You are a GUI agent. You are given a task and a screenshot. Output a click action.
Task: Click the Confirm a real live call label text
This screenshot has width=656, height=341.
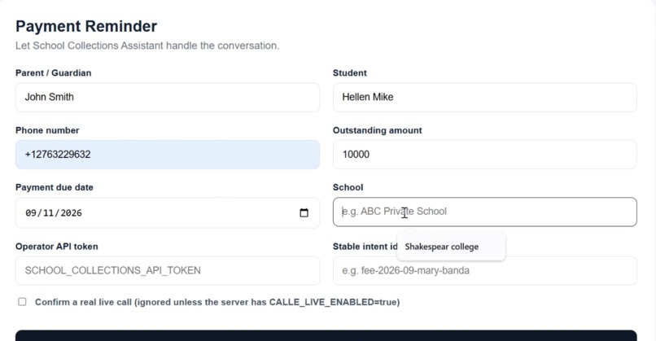pos(217,302)
